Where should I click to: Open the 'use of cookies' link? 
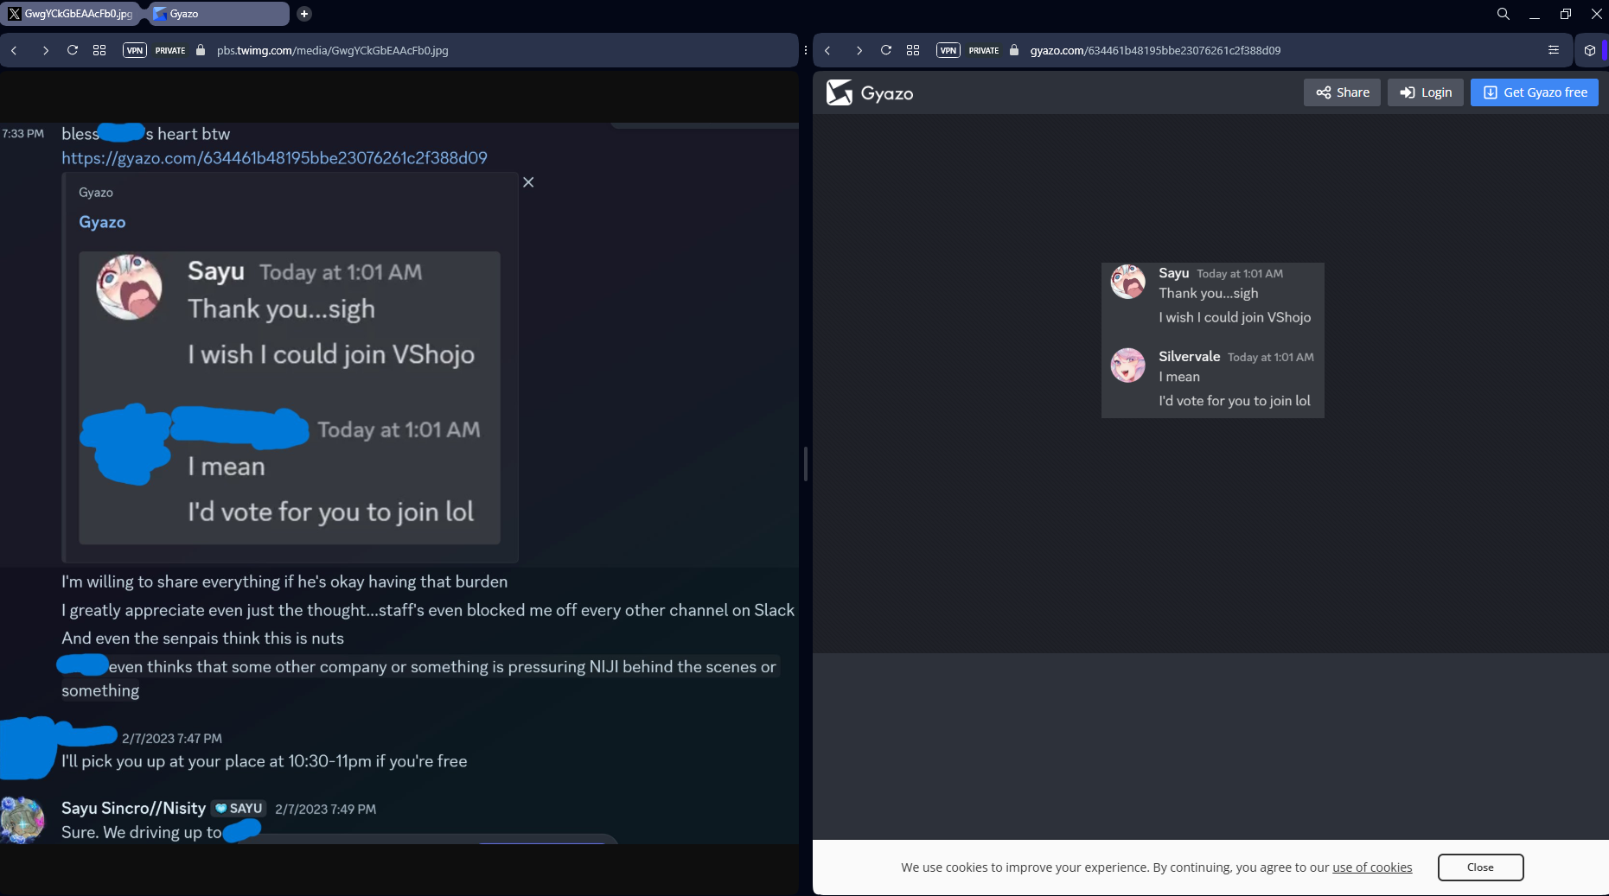tap(1372, 867)
